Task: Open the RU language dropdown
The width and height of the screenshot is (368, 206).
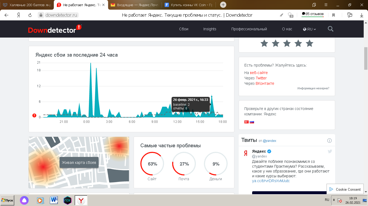Action: tap(310, 29)
